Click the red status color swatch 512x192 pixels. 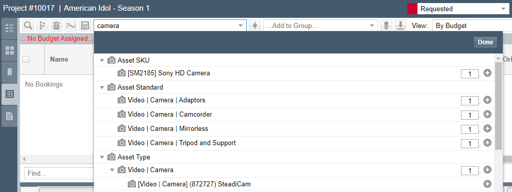[x=412, y=9]
